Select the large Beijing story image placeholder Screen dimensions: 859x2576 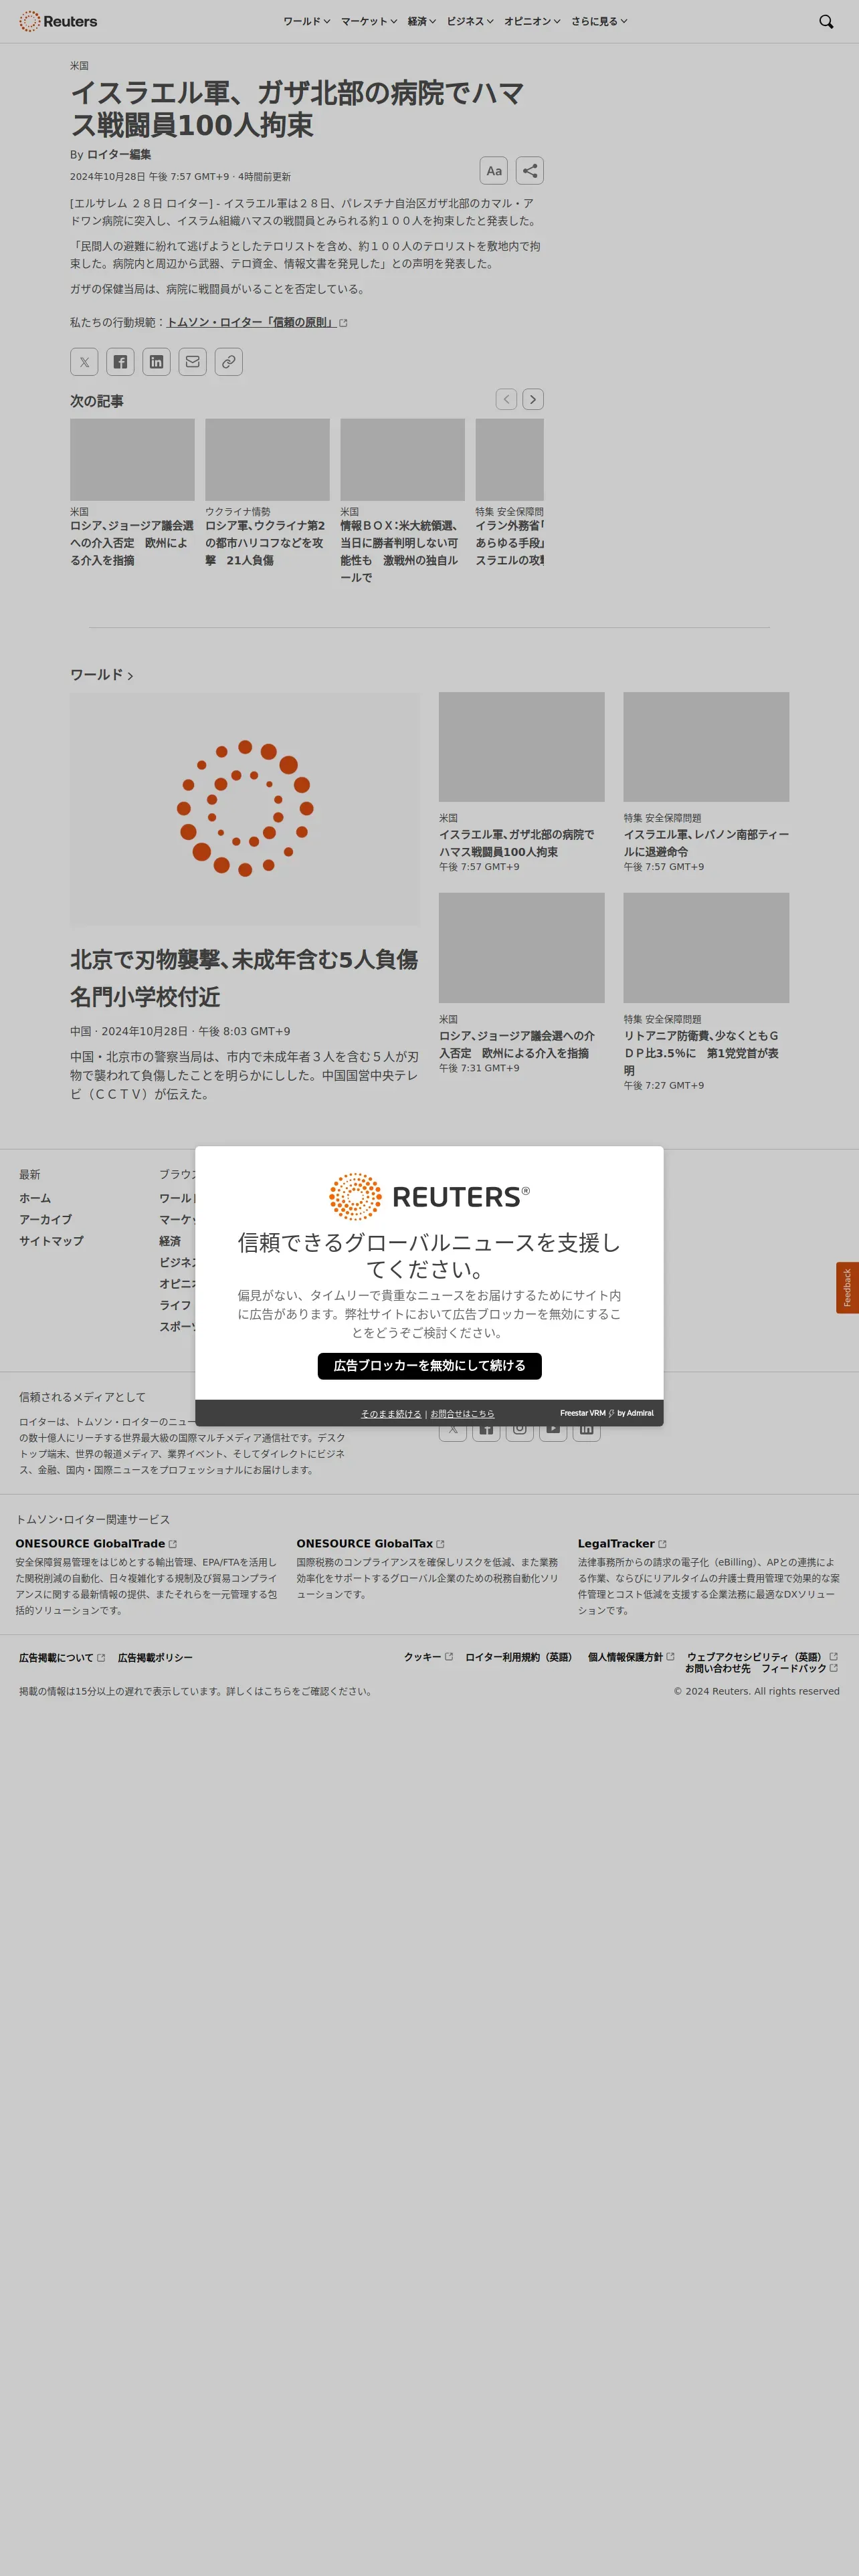click(245, 809)
